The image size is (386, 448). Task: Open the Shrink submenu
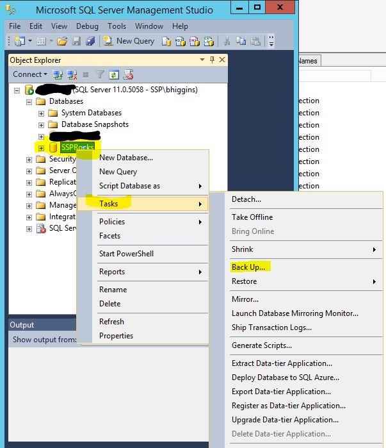tap(305, 249)
